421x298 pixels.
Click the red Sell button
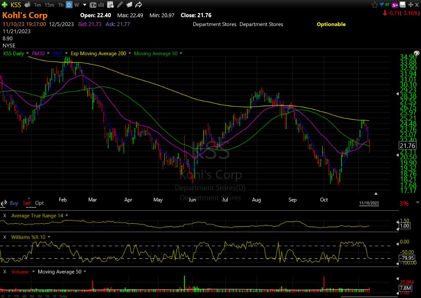coord(26,203)
